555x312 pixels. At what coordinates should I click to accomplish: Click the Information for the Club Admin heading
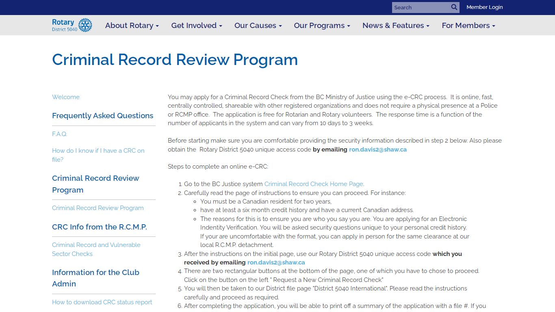coord(95,278)
